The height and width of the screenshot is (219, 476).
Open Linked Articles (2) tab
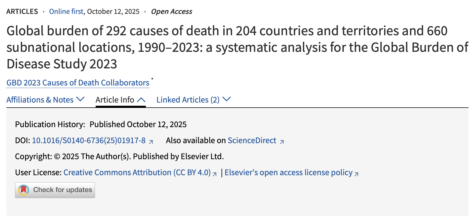coord(188,100)
